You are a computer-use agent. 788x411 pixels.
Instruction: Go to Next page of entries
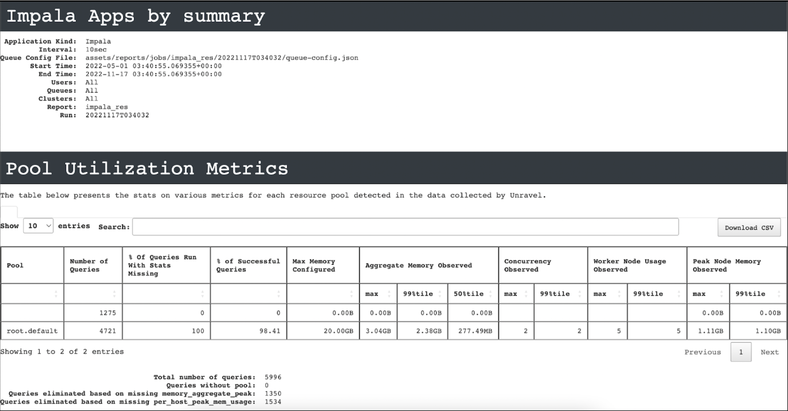coord(770,352)
